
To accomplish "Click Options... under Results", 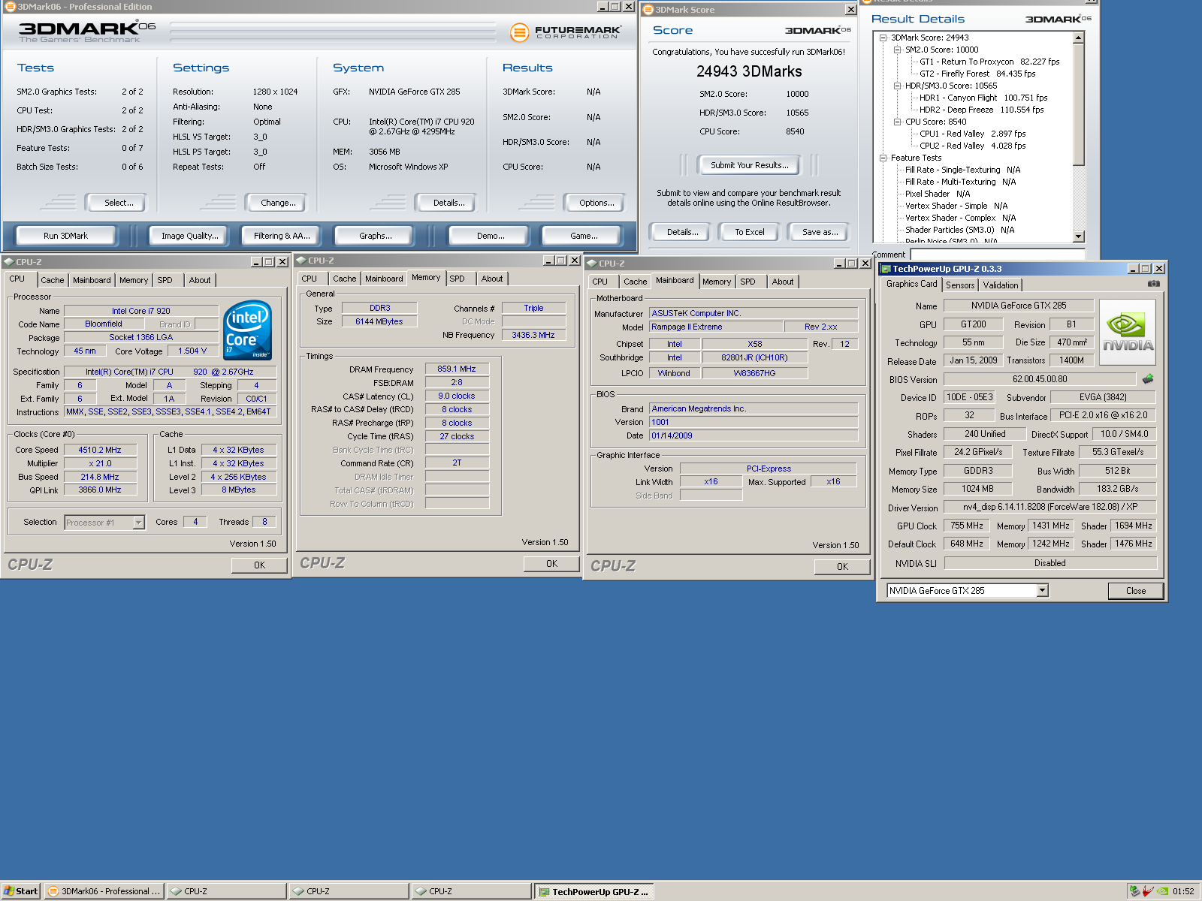I will click(596, 203).
